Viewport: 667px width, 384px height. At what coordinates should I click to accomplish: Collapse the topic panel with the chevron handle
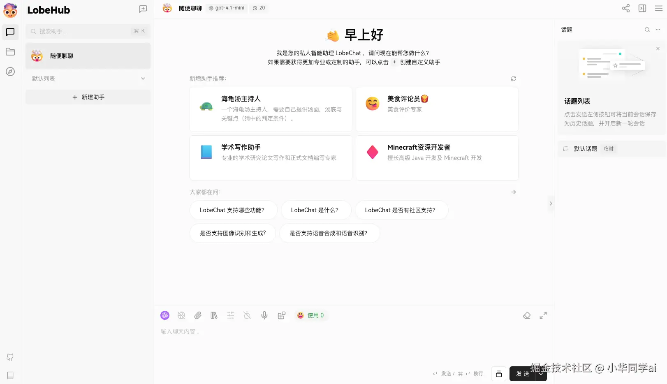[x=551, y=204]
